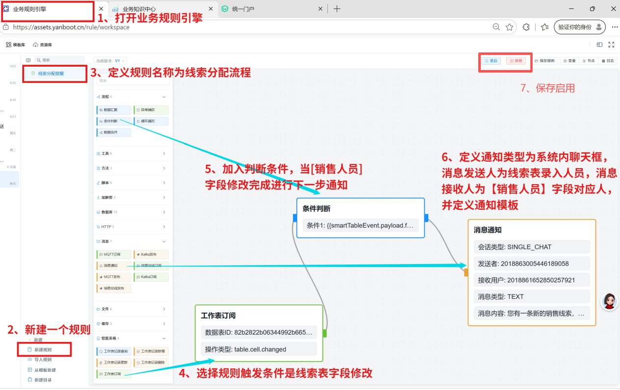Click the 保存规则 button
The height and width of the screenshot is (390, 620).
544,61
